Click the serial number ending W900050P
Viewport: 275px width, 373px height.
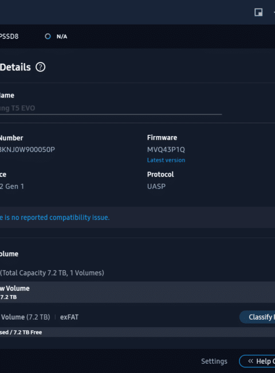27,150
